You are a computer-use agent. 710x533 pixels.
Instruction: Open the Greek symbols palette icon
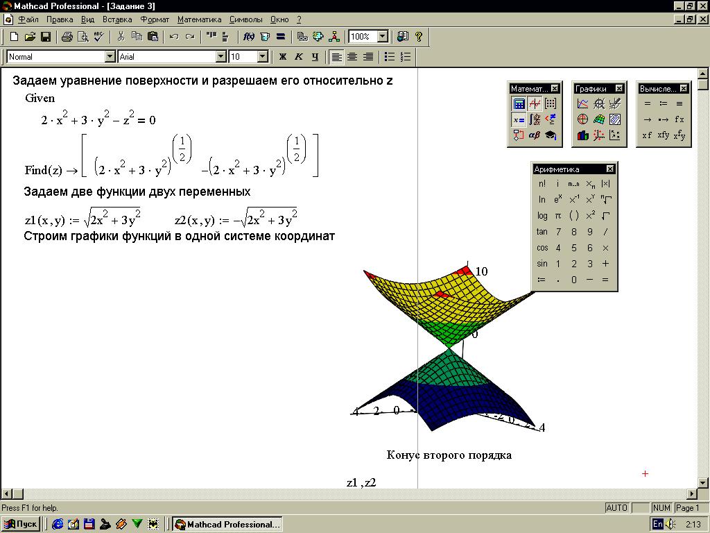(x=535, y=135)
